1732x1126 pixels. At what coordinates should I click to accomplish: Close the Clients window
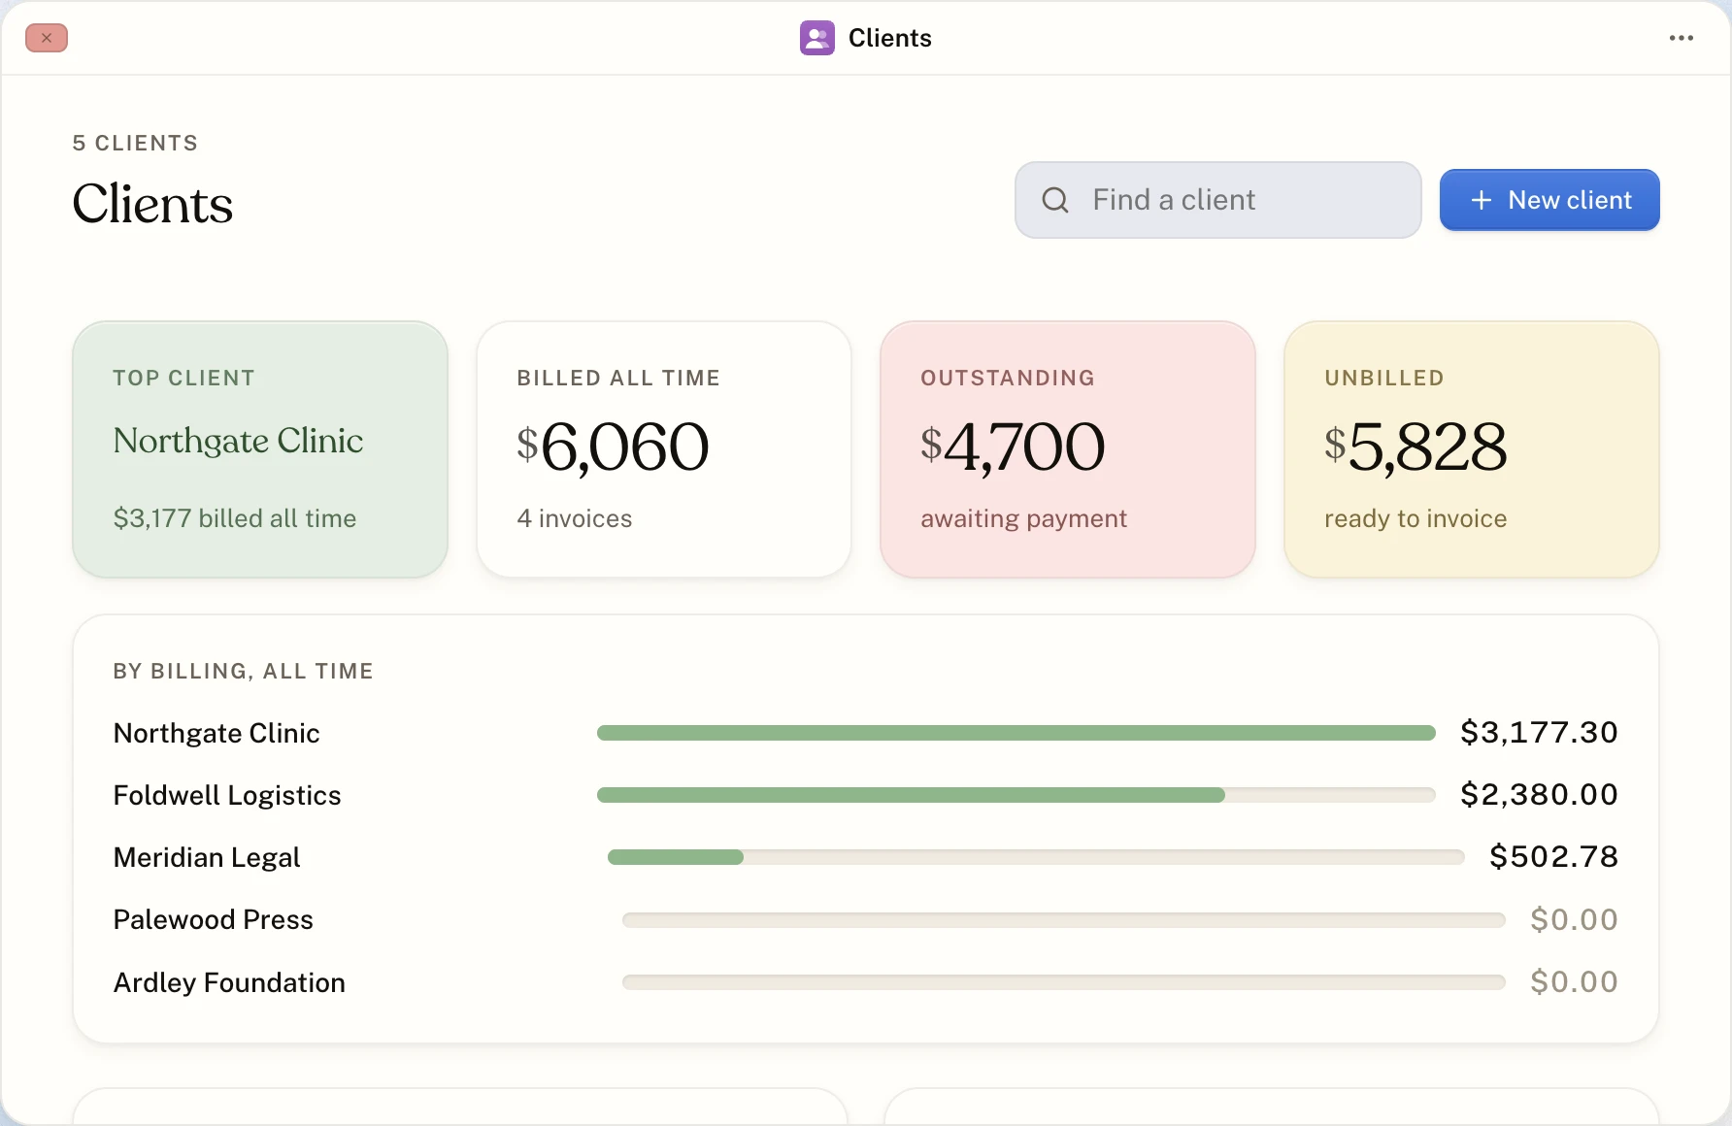[47, 38]
